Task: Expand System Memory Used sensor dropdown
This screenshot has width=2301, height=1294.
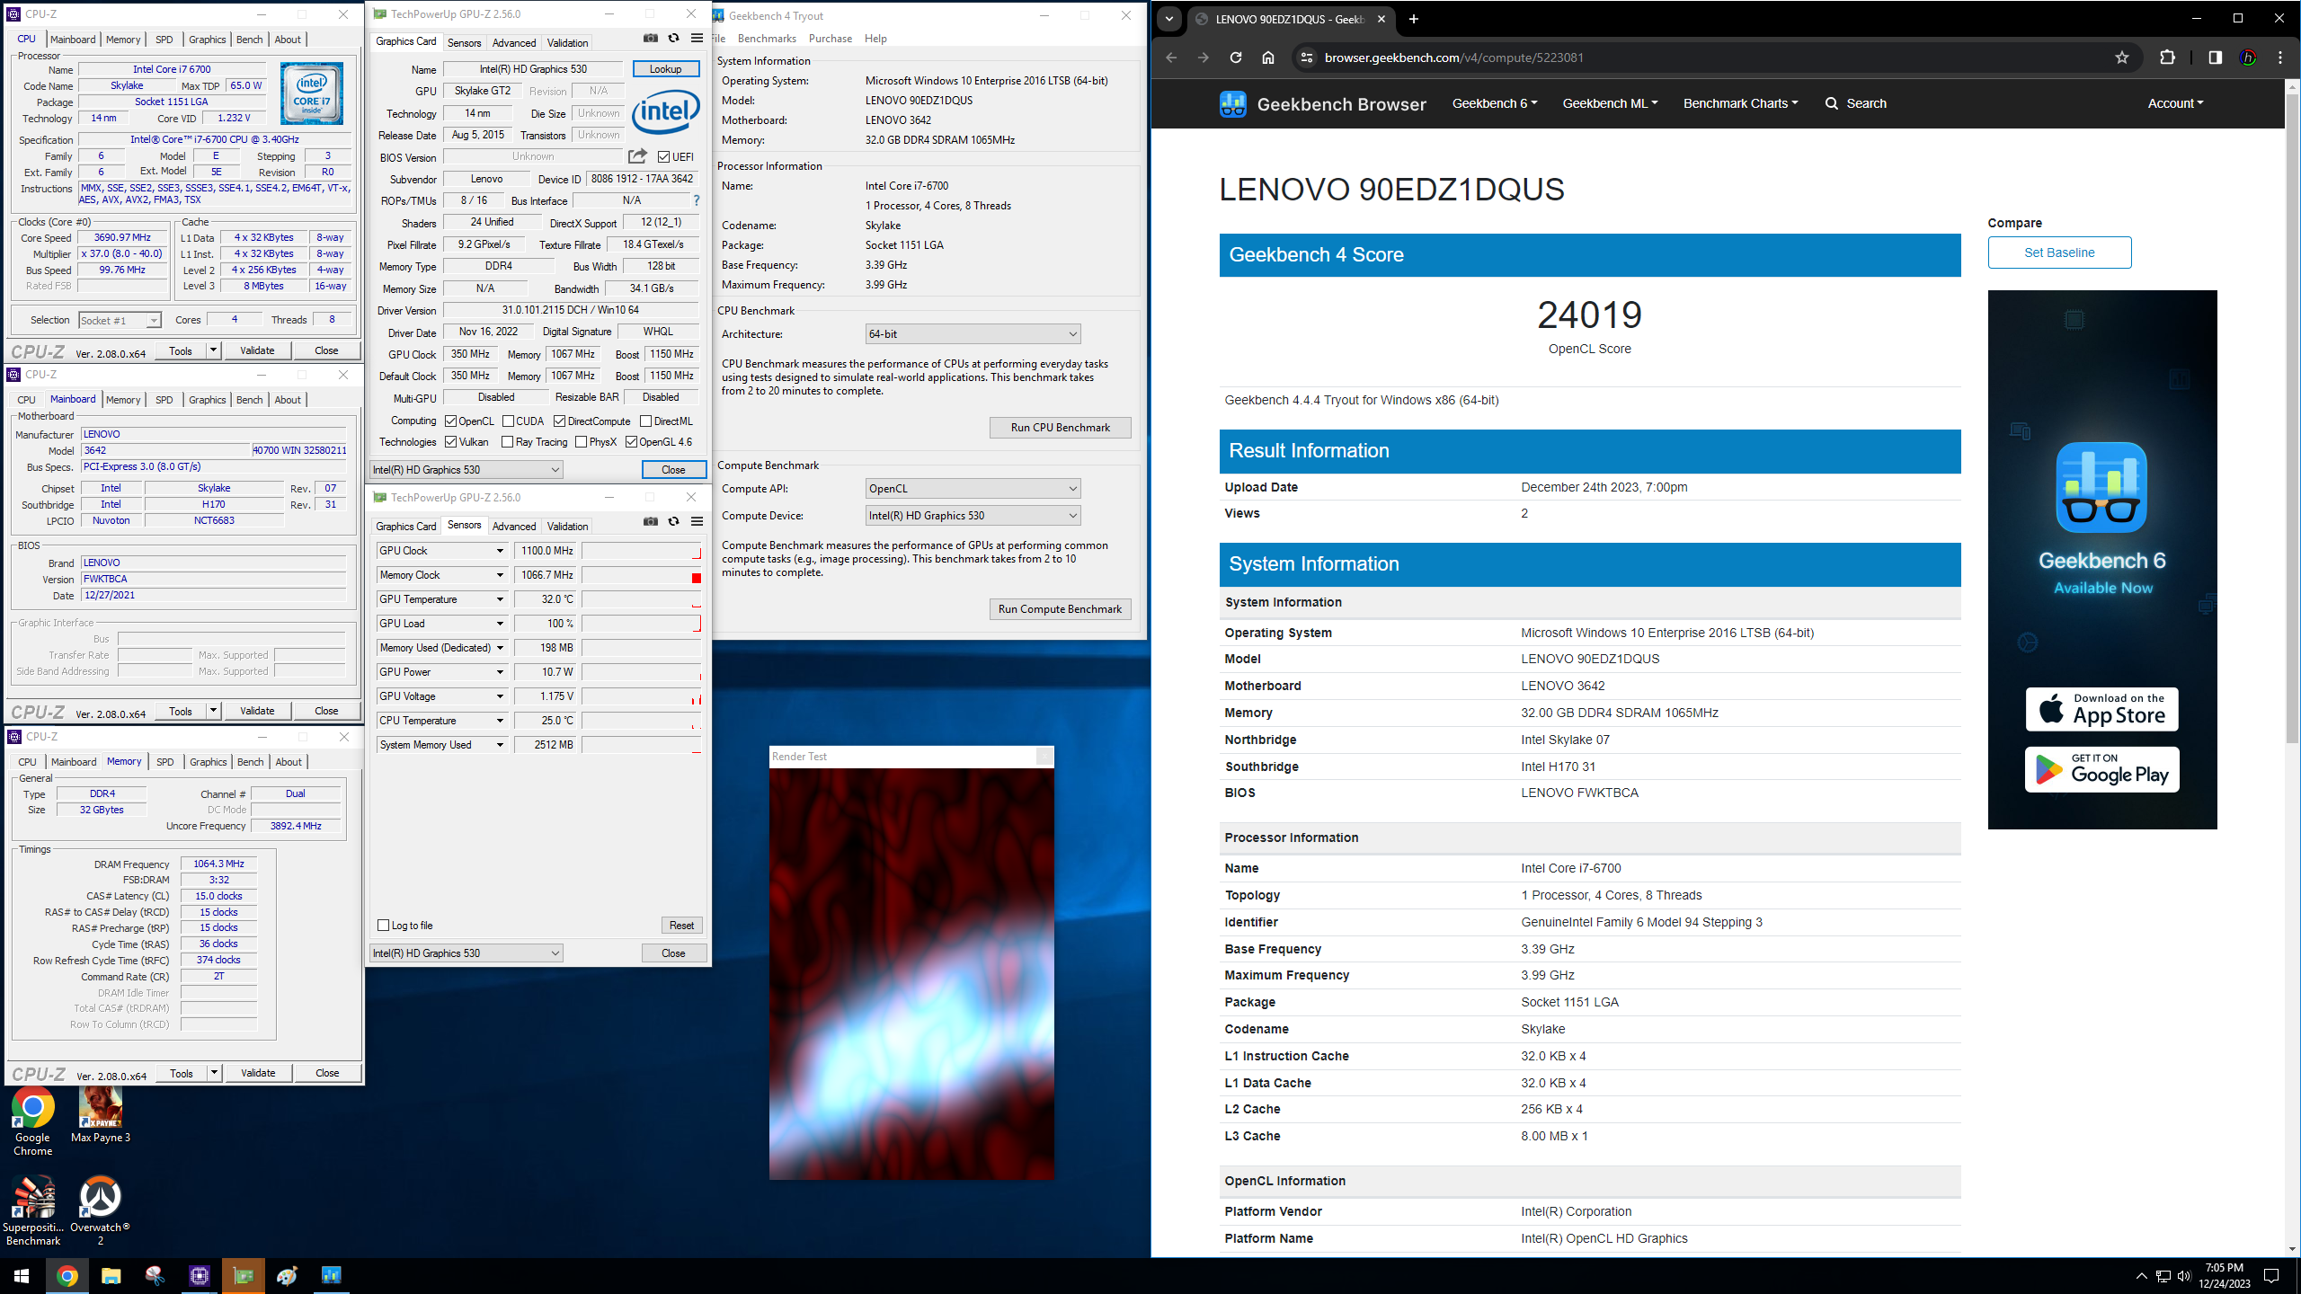Action: click(501, 745)
